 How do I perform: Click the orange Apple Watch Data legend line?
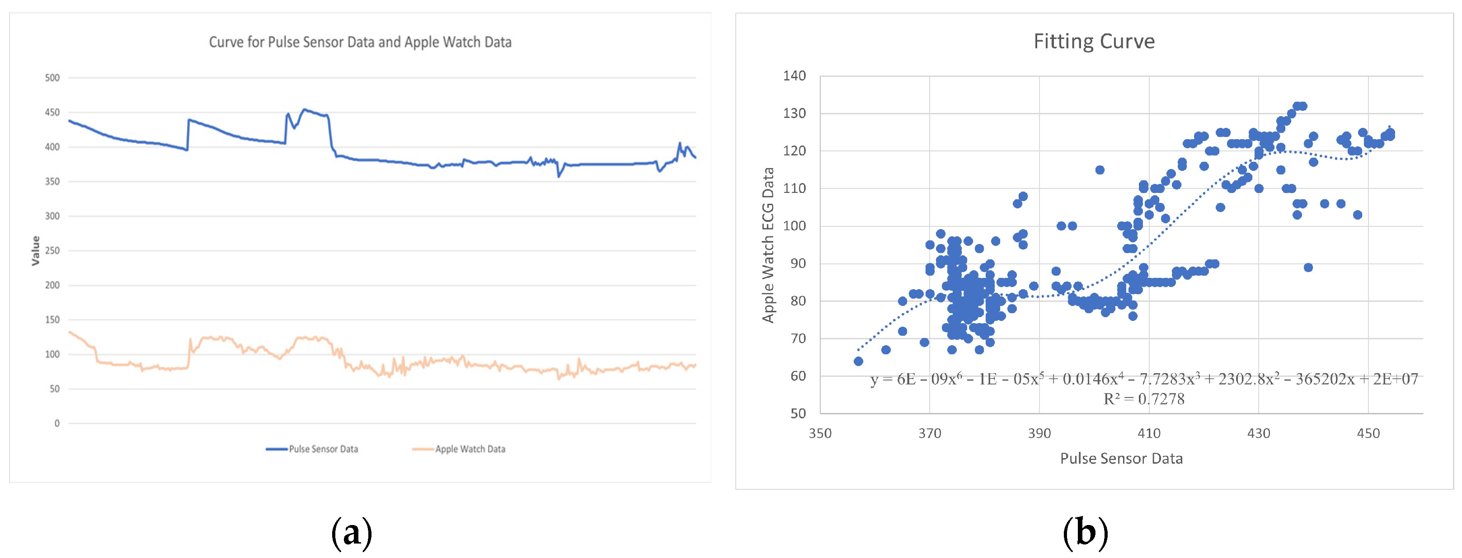tap(423, 449)
